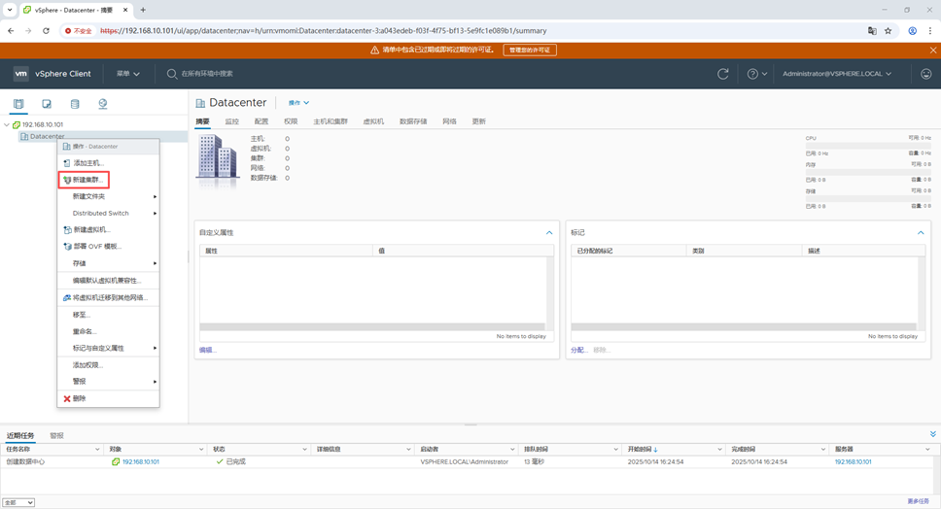Collapse the 自定义属性 panel
941x509 pixels.
(549, 233)
